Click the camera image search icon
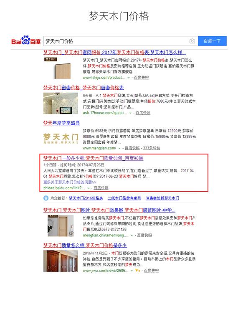 (x=192, y=41)
